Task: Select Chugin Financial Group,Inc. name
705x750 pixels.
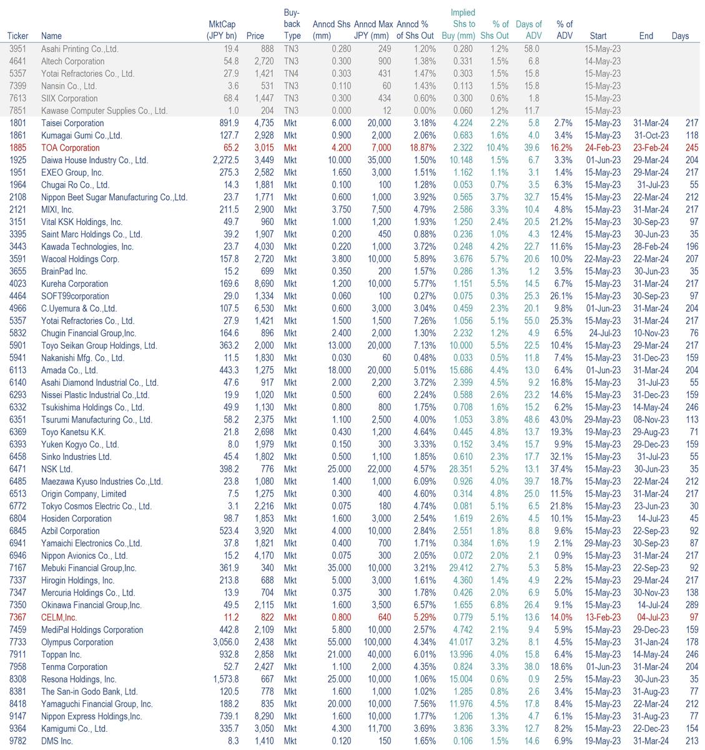Action: click(89, 334)
